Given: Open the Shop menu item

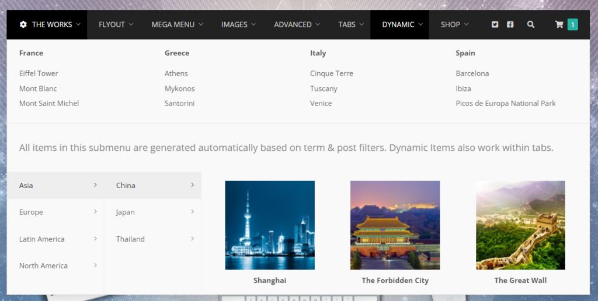Looking at the screenshot, I should pos(454,24).
